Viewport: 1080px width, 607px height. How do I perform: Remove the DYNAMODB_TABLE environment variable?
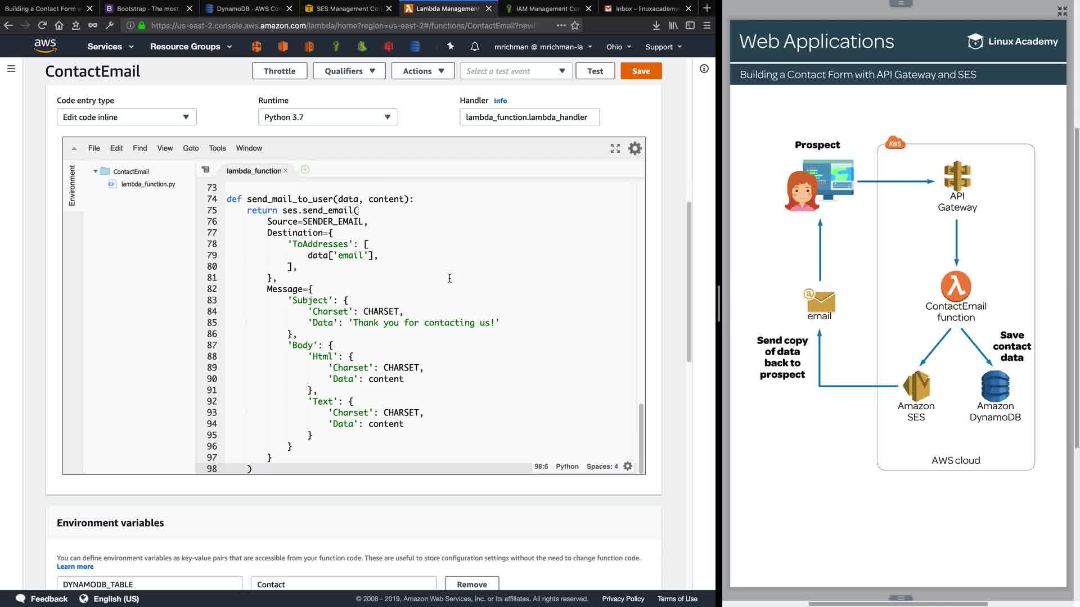click(471, 584)
